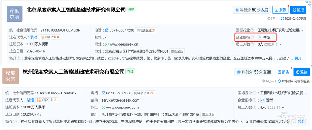Click refresh icon beside 2025-02-20更新
The image size is (312, 130).
click(x=283, y=18)
